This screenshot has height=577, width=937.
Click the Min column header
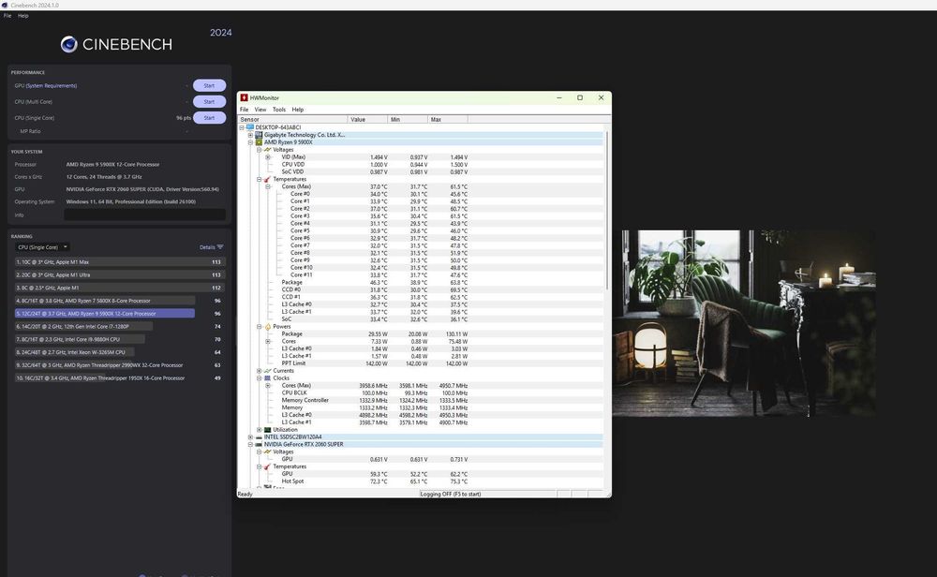[408, 120]
